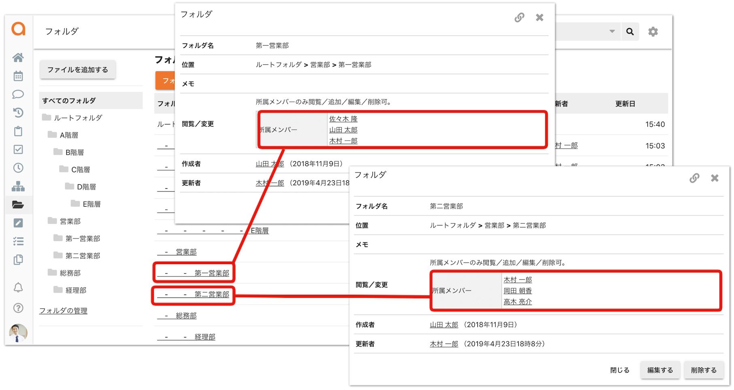Open member 木村 一郎 in 第一営業部 member list
Viewport: 734px width, 390px height.
click(x=343, y=141)
